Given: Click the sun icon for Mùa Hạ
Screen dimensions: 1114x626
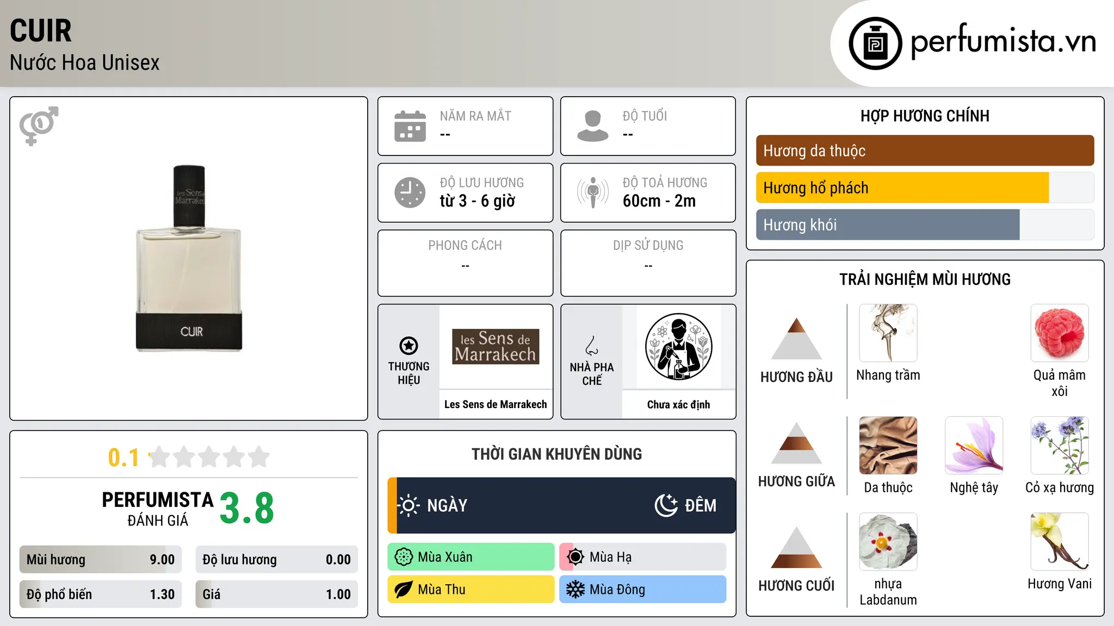Looking at the screenshot, I should (575, 557).
